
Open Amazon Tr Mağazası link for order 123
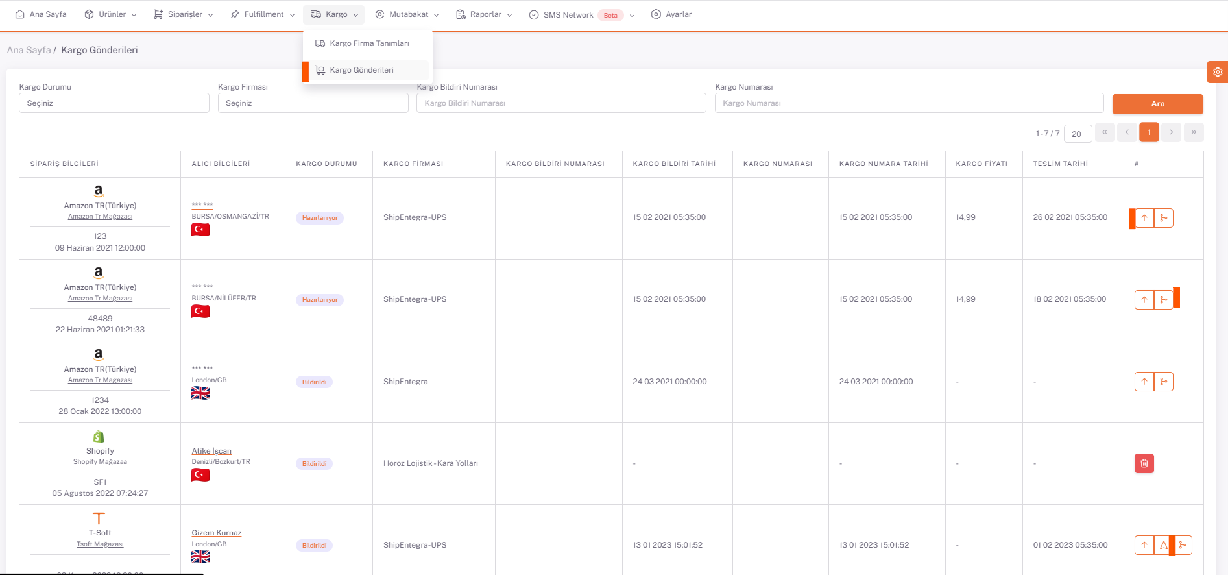point(100,217)
